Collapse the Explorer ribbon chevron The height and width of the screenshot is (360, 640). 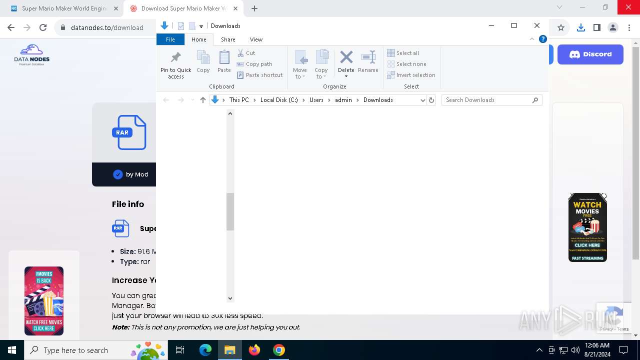pos(532,39)
